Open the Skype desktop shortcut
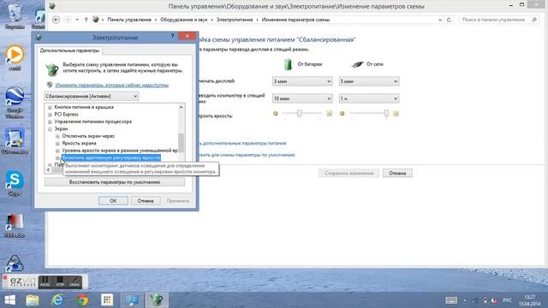Image resolution: width=548 pixels, height=308 pixels. pos(15,183)
